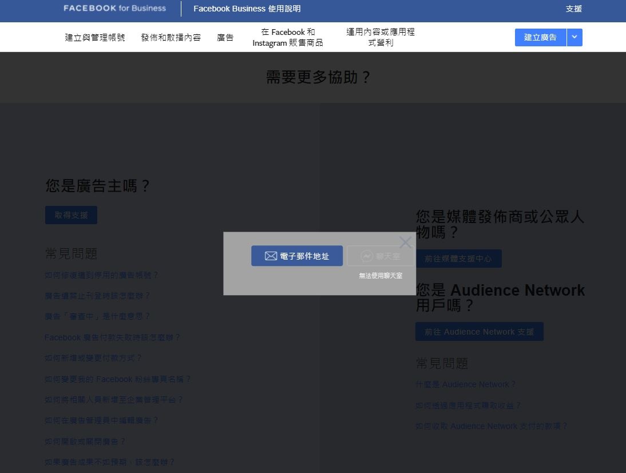Image resolution: width=626 pixels, height=473 pixels.
Task: Click the 您是 Audience Network 用戶嗎？ heading
Action: [x=500, y=298]
